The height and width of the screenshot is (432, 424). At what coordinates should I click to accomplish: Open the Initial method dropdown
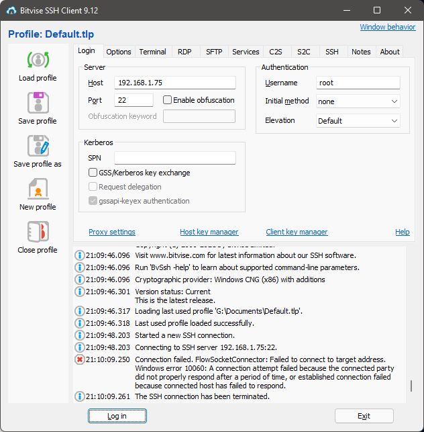pos(358,101)
